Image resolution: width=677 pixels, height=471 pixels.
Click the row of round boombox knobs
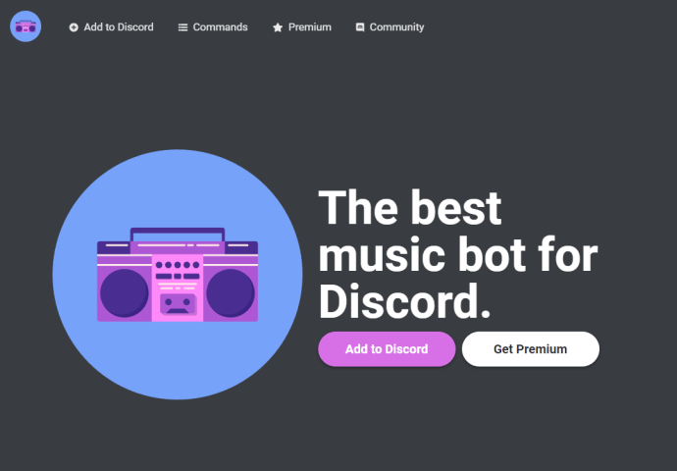tap(178, 265)
